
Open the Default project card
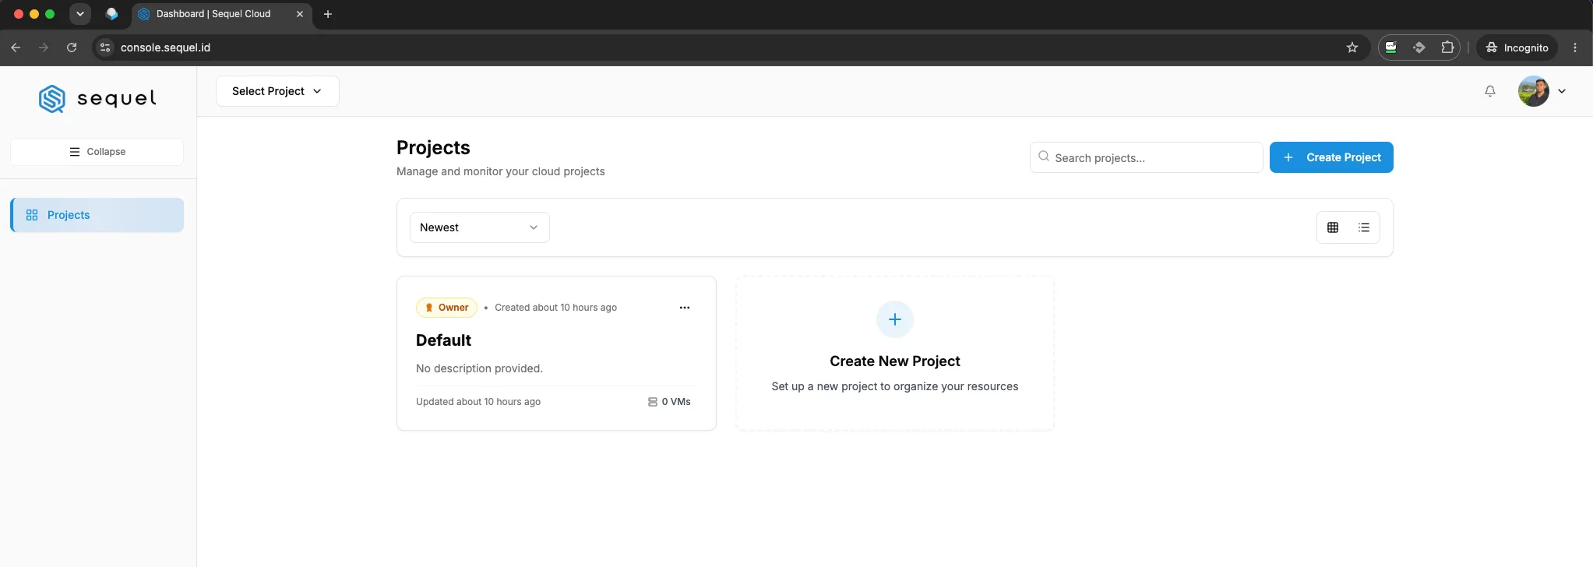tap(556, 353)
